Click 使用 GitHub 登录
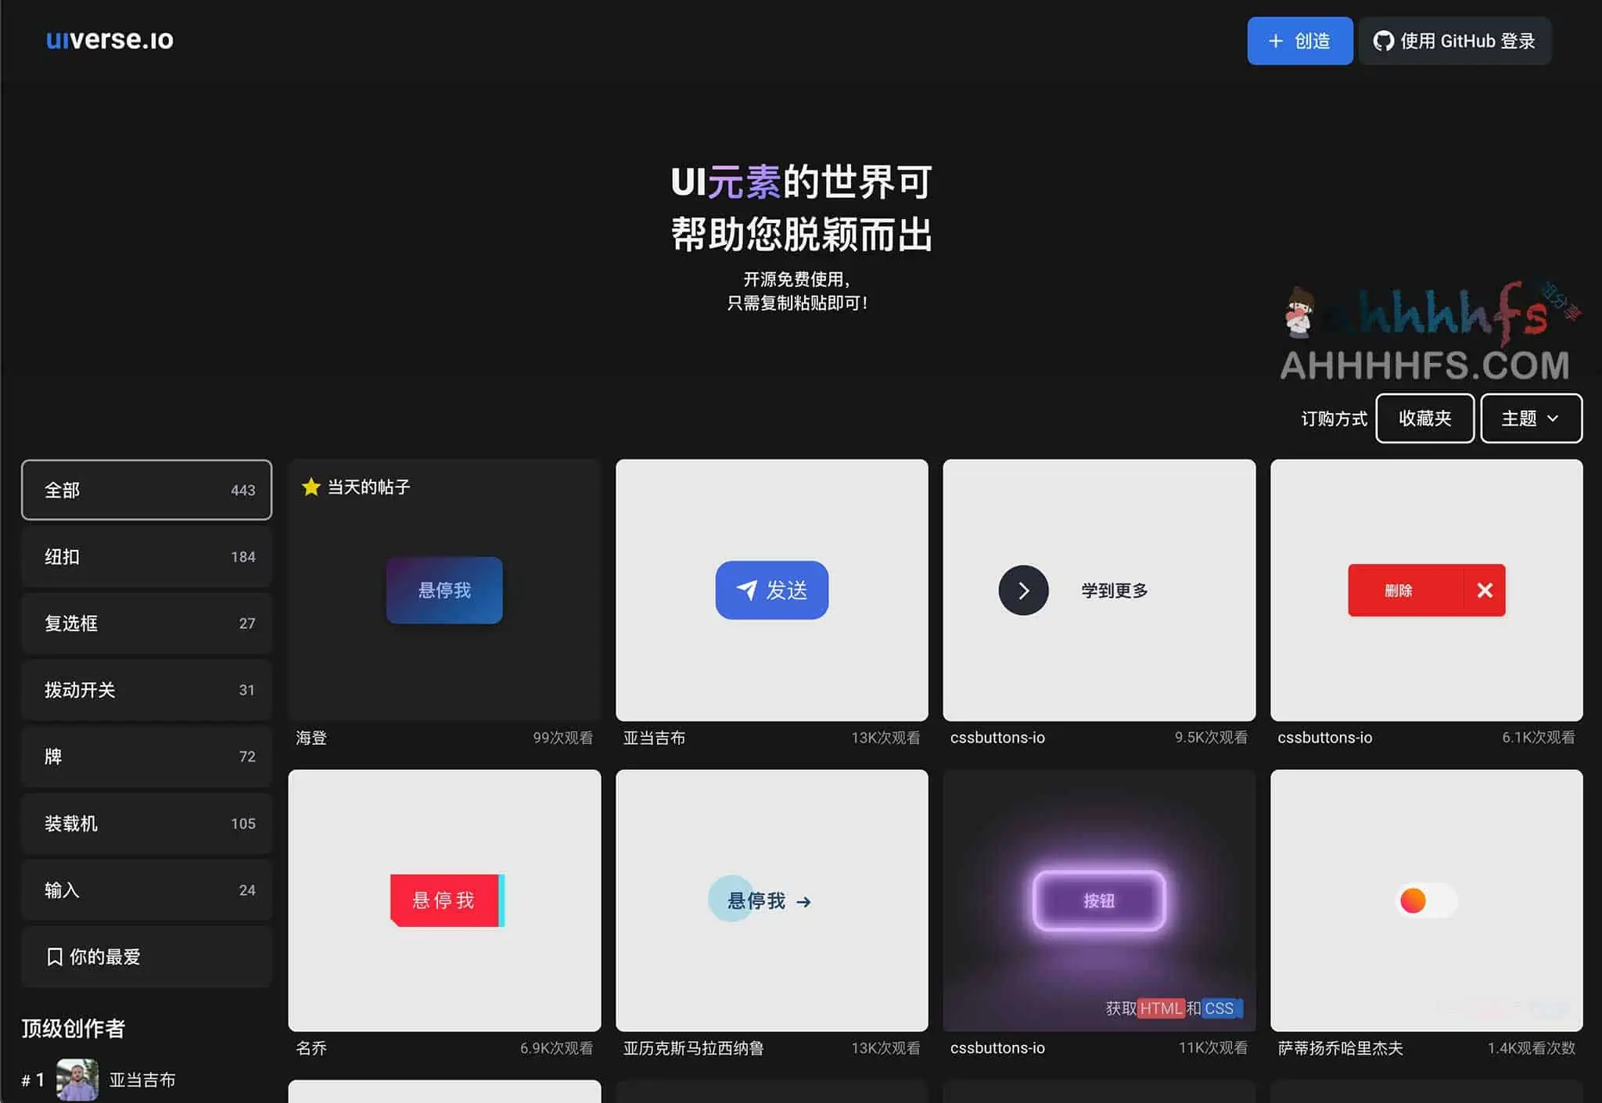Image resolution: width=1602 pixels, height=1103 pixels. pyautogui.click(x=1455, y=41)
